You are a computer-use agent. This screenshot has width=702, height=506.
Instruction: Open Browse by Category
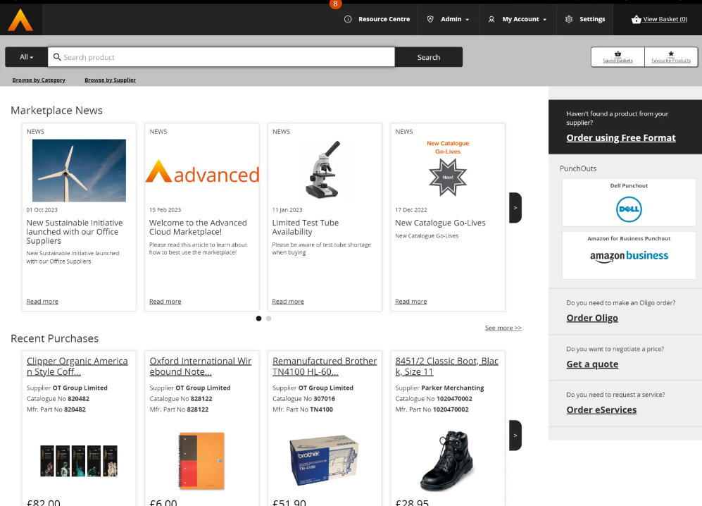tap(39, 80)
